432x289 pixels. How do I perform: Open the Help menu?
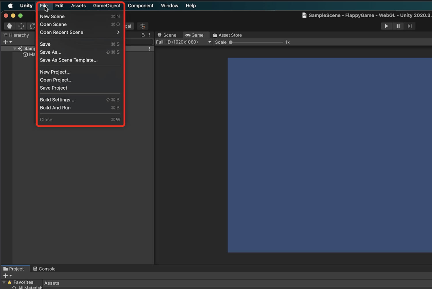click(191, 5)
